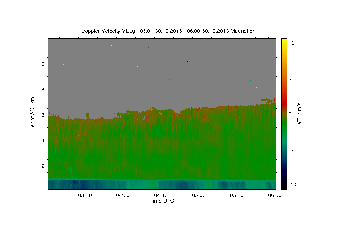Click the height tick label 10

click(x=41, y=64)
